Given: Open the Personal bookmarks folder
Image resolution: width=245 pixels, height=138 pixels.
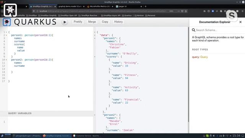Looking at the screenshot, I should point(150,15).
